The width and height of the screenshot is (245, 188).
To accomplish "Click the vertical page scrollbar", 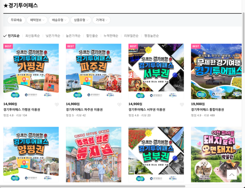I will pos(243,42).
